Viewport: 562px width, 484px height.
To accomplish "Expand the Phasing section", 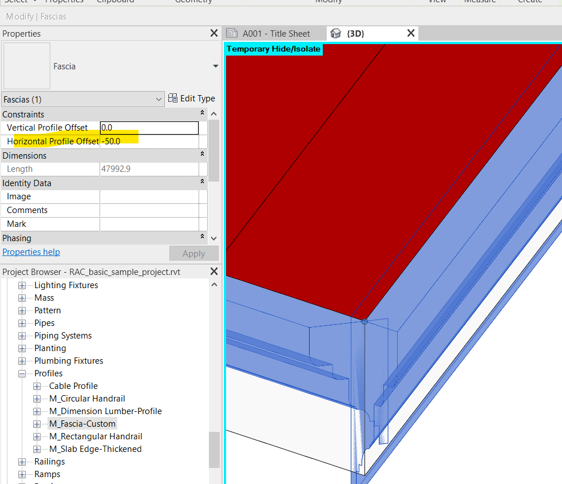I will [201, 237].
